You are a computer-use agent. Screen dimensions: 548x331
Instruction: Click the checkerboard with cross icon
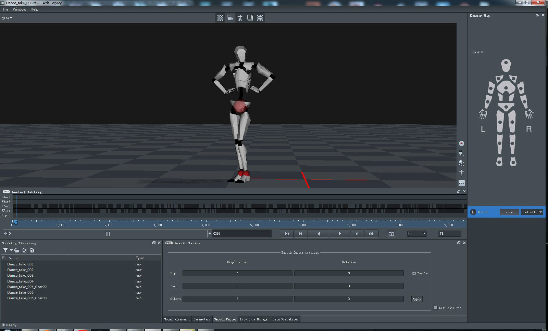(260, 18)
